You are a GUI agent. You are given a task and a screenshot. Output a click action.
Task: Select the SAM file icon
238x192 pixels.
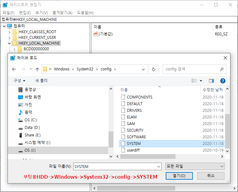pos(123,124)
